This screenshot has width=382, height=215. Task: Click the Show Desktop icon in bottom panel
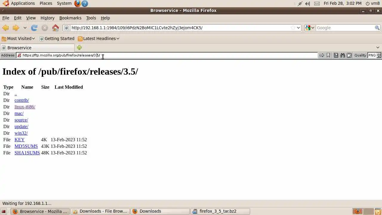click(x=4, y=211)
